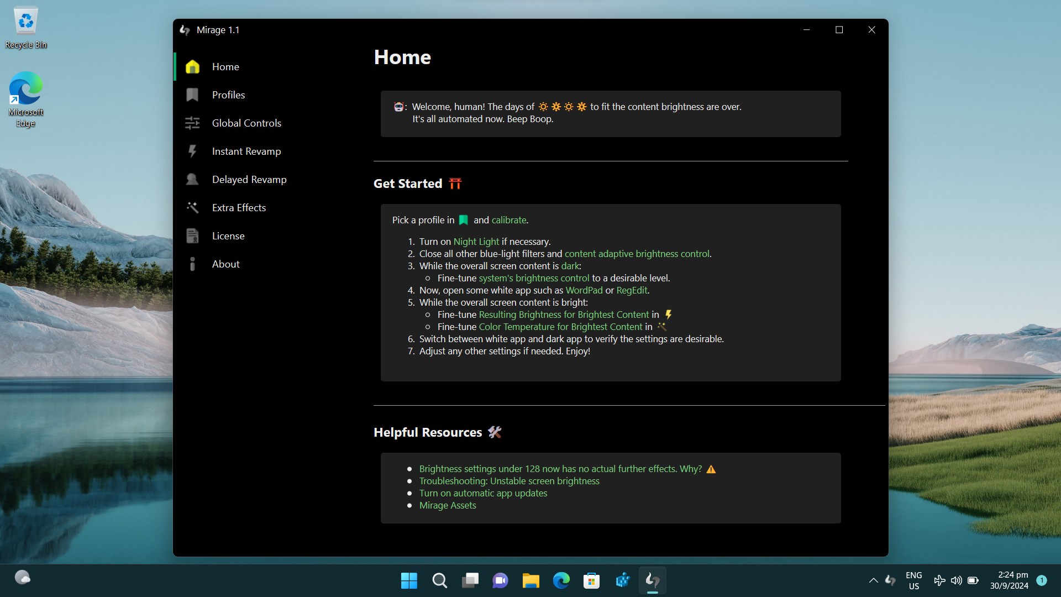Click the Extra Effects wand icon
This screenshot has height=597, width=1061.
(x=192, y=208)
